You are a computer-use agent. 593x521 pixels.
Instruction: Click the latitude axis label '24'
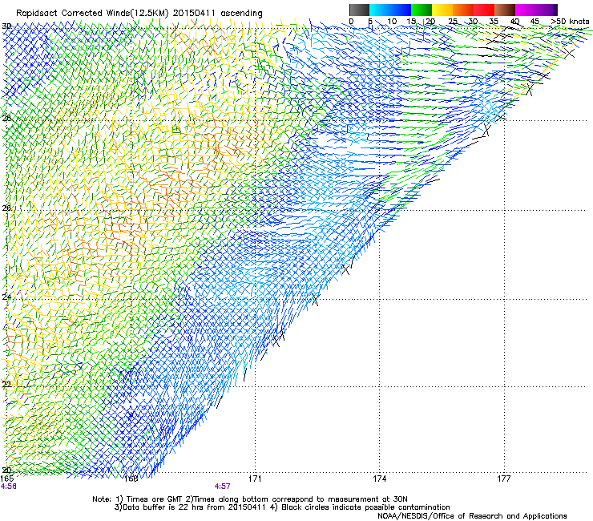pyautogui.click(x=6, y=297)
